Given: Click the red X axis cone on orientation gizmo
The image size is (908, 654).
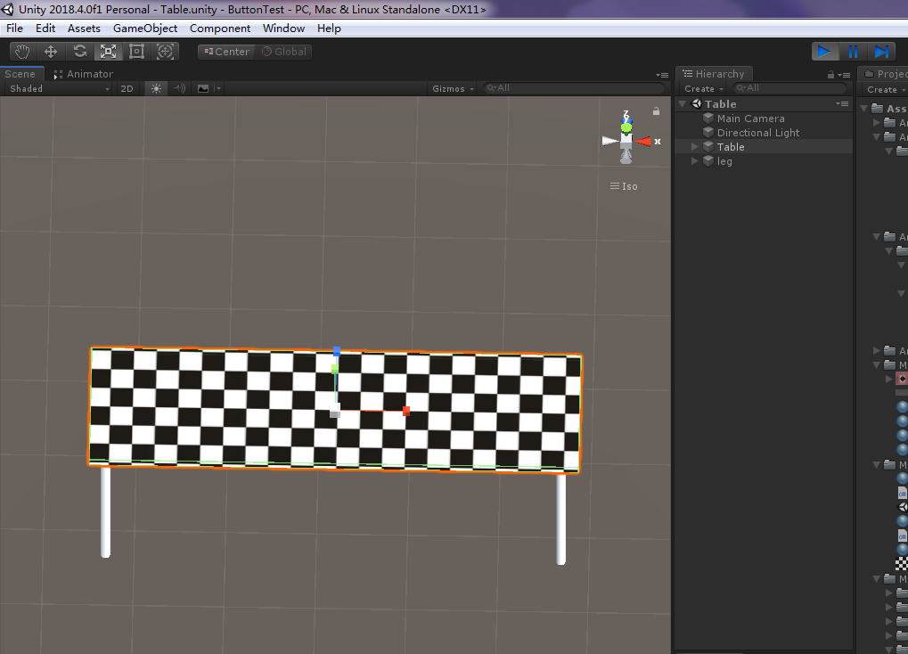Looking at the screenshot, I should coord(643,141).
